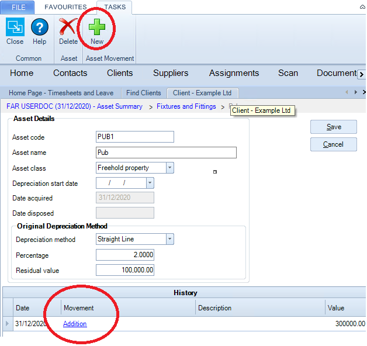This screenshot has width=367, height=346.
Task: Click into the Percentage field
Action: pos(125,255)
